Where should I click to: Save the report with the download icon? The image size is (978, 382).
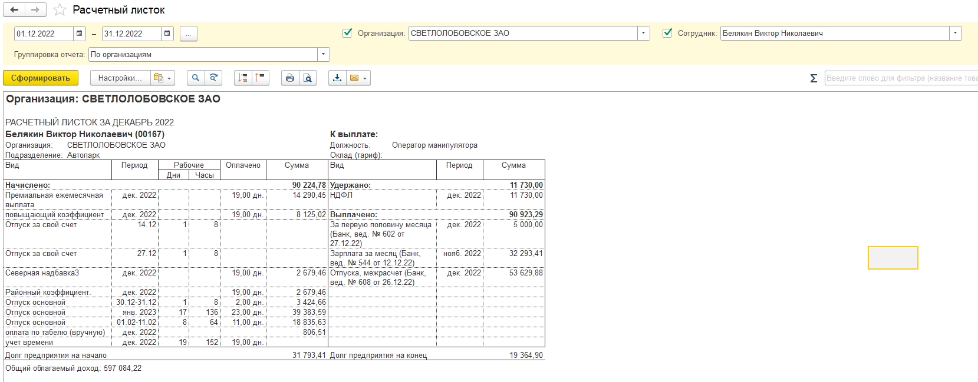click(x=337, y=78)
